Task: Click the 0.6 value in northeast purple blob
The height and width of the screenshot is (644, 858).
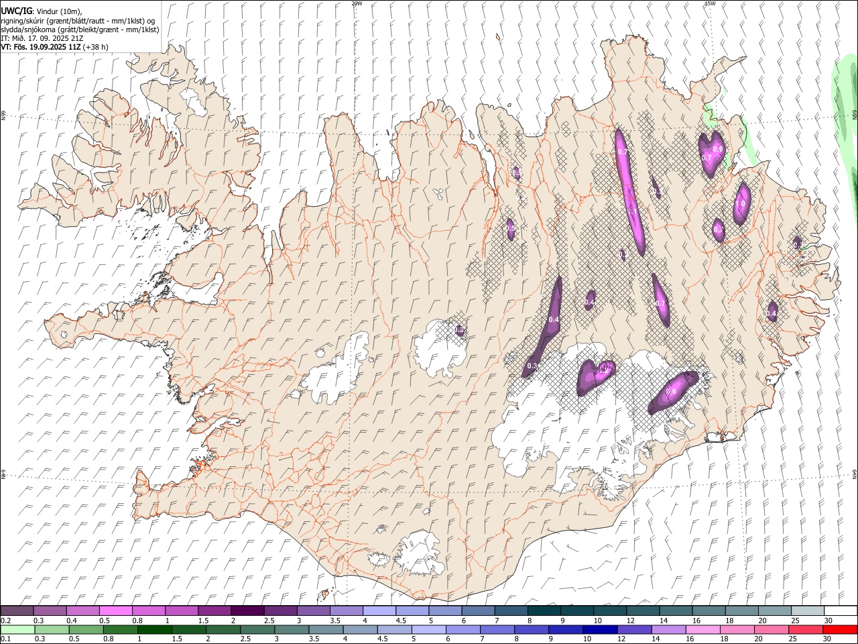Action: tap(717, 149)
